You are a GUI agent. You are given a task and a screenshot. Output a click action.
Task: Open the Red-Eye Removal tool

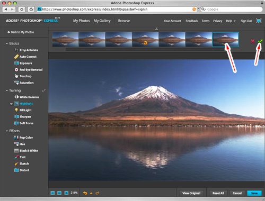coord(29,70)
